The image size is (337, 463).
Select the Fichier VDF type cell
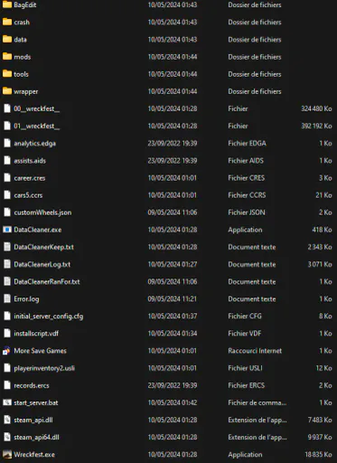tap(245, 334)
